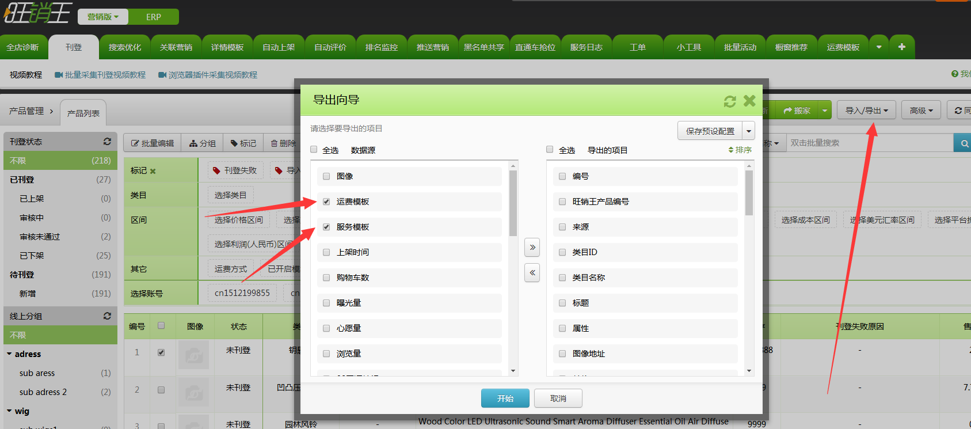
Task: Collapse the wig group tree
Action: pos(9,411)
